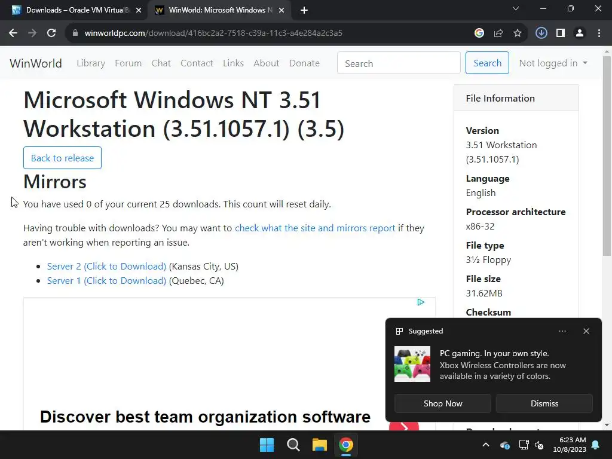This screenshot has height=459, width=612.
Task: Open the tab search chevron
Action: tap(516, 8)
